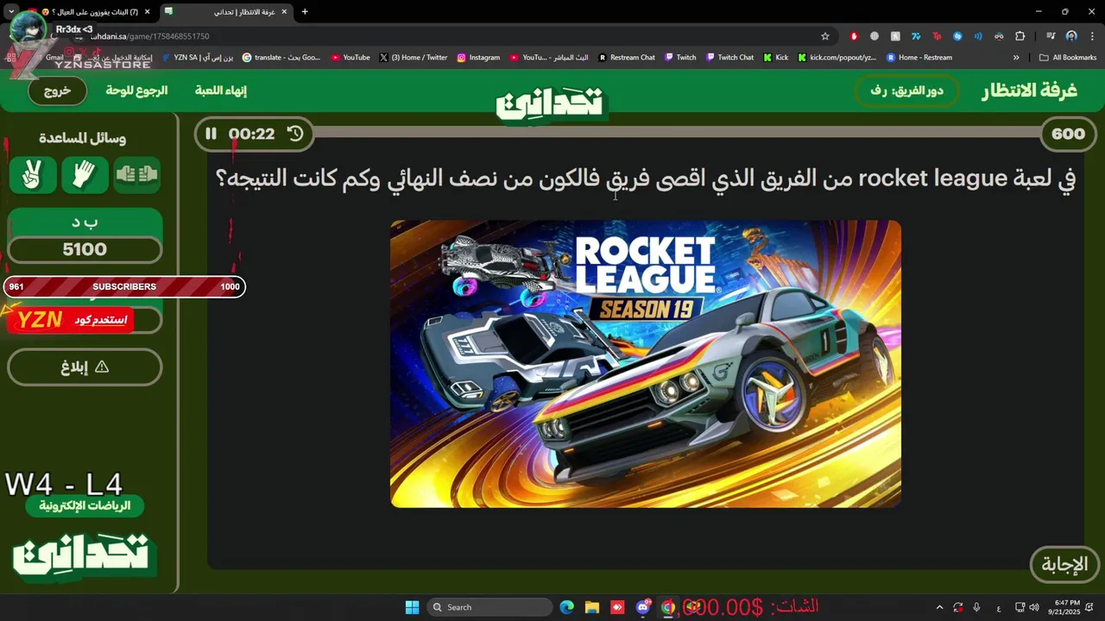This screenshot has height=621, width=1105.
Task: Select إنهاء اللعبة to end the game
Action: (221, 91)
